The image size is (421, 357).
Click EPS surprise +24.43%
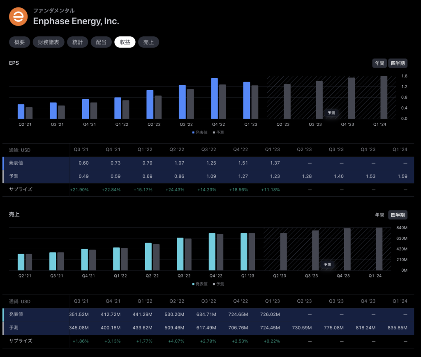[175, 190]
